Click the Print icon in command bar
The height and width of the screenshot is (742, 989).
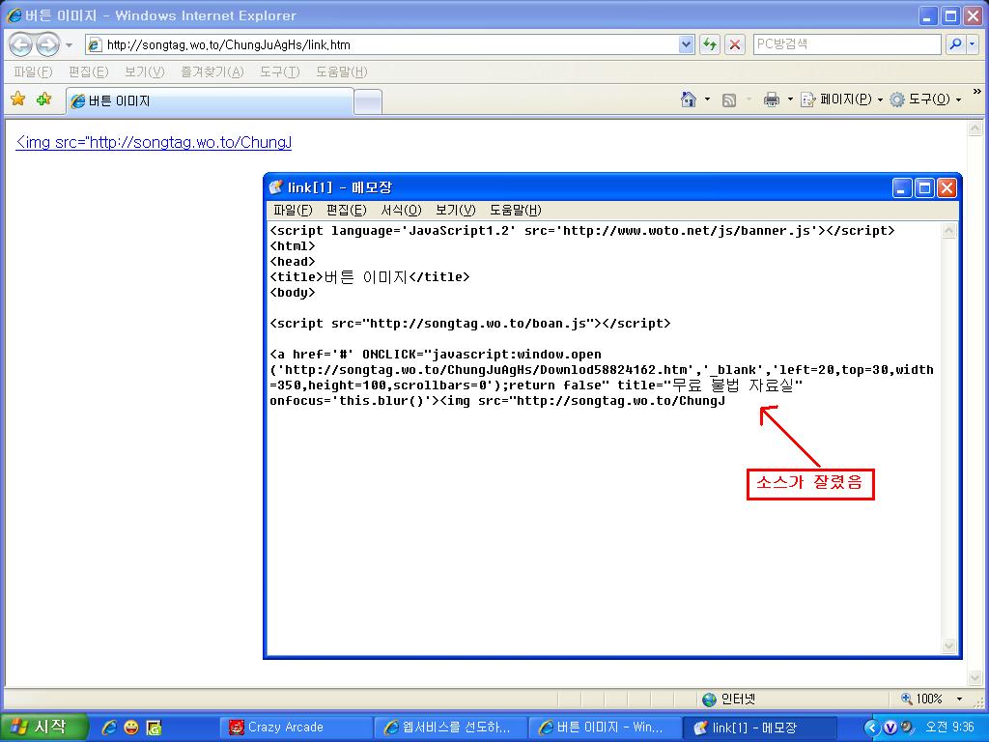click(771, 100)
